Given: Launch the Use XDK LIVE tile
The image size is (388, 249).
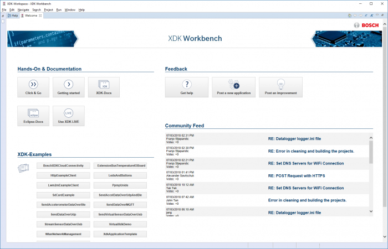Looking at the screenshot, I should click(x=69, y=116).
